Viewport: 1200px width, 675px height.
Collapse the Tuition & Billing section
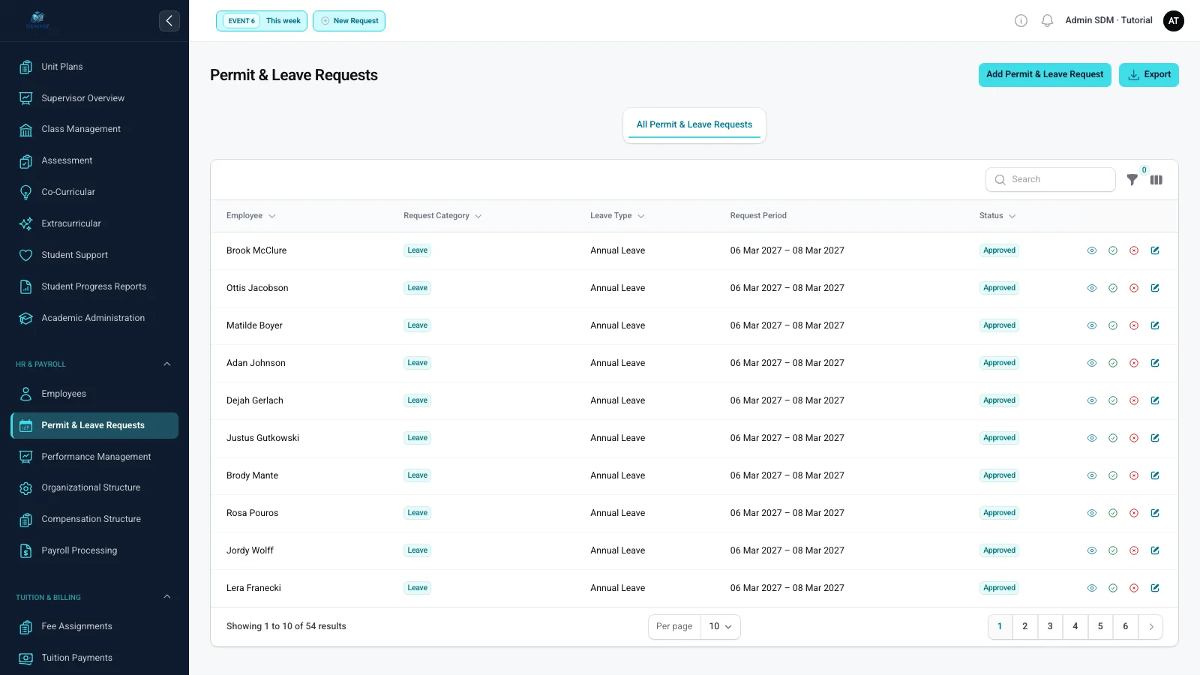[167, 597]
